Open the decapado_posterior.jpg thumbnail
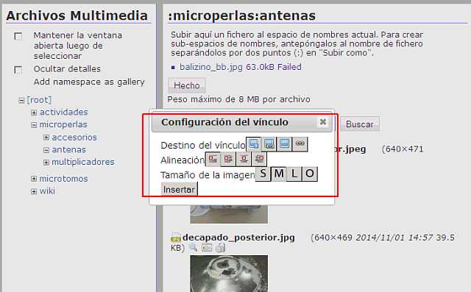 point(229,274)
